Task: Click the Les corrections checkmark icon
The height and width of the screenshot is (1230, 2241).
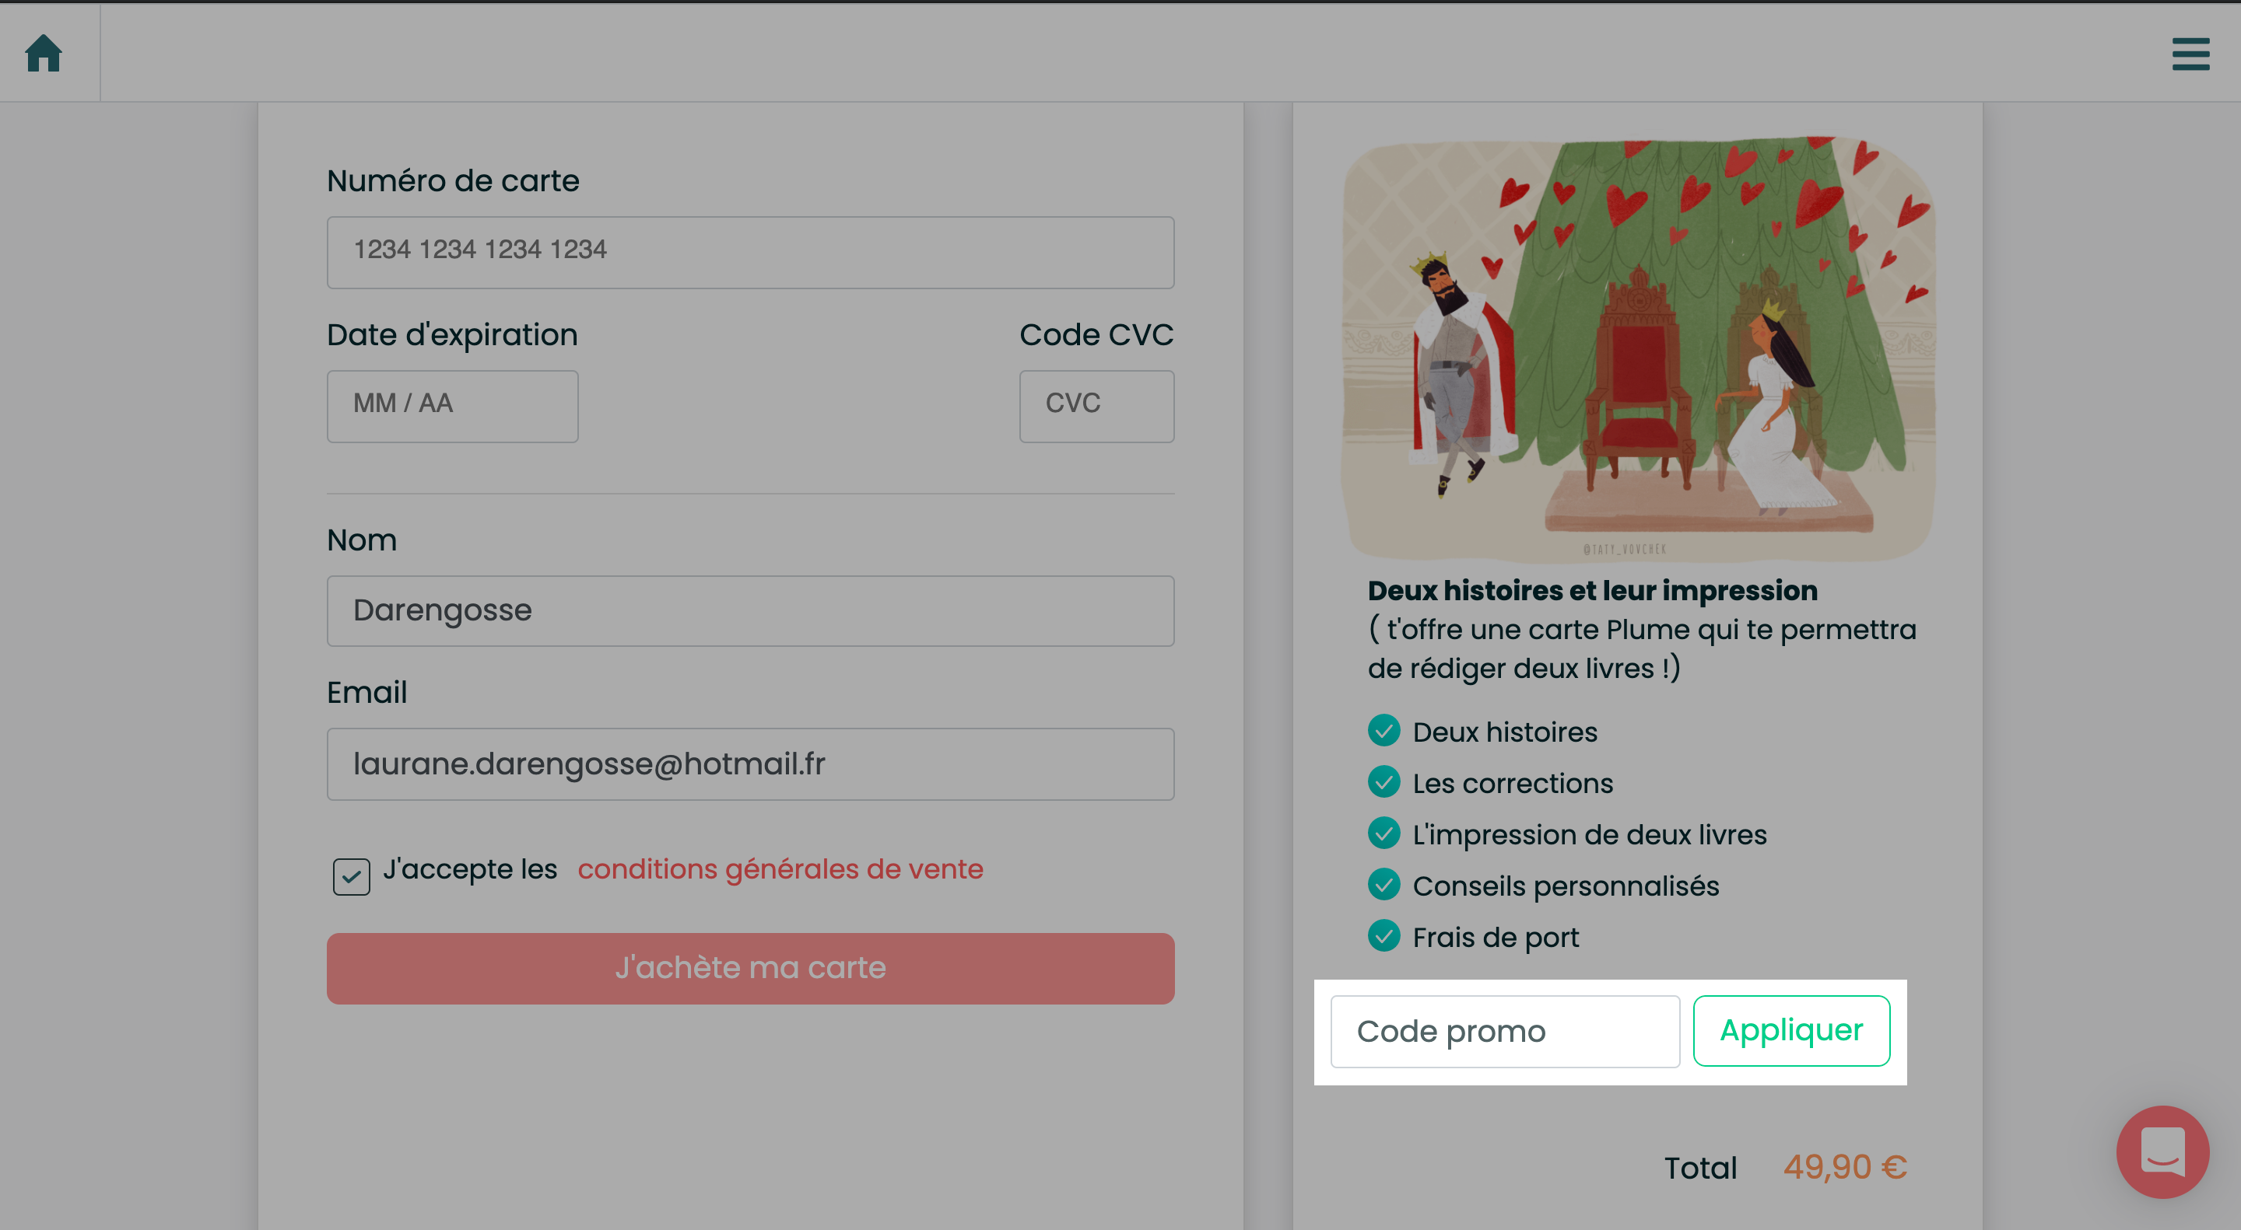Action: click(1384, 781)
